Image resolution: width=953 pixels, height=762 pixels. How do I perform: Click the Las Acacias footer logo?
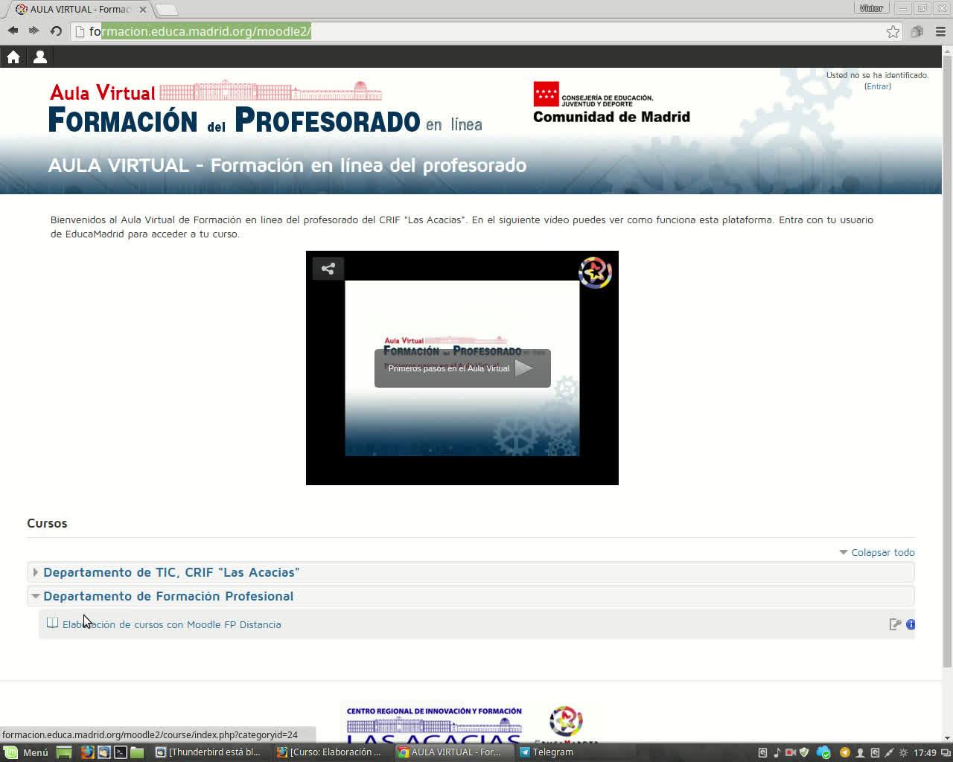point(434,723)
